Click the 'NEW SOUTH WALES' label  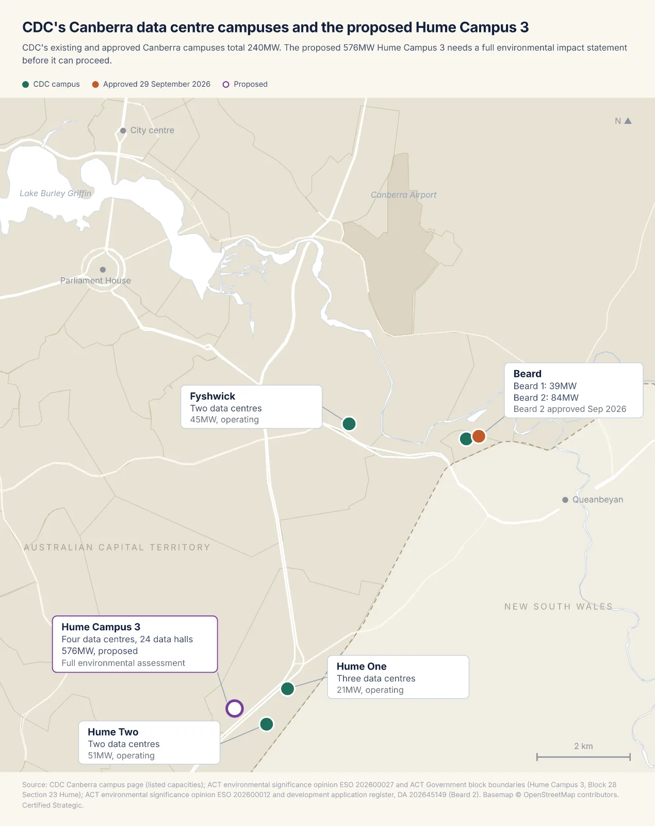tap(559, 607)
